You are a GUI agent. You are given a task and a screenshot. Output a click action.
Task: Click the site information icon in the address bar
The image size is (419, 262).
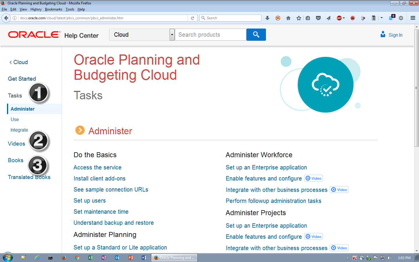click(15, 18)
